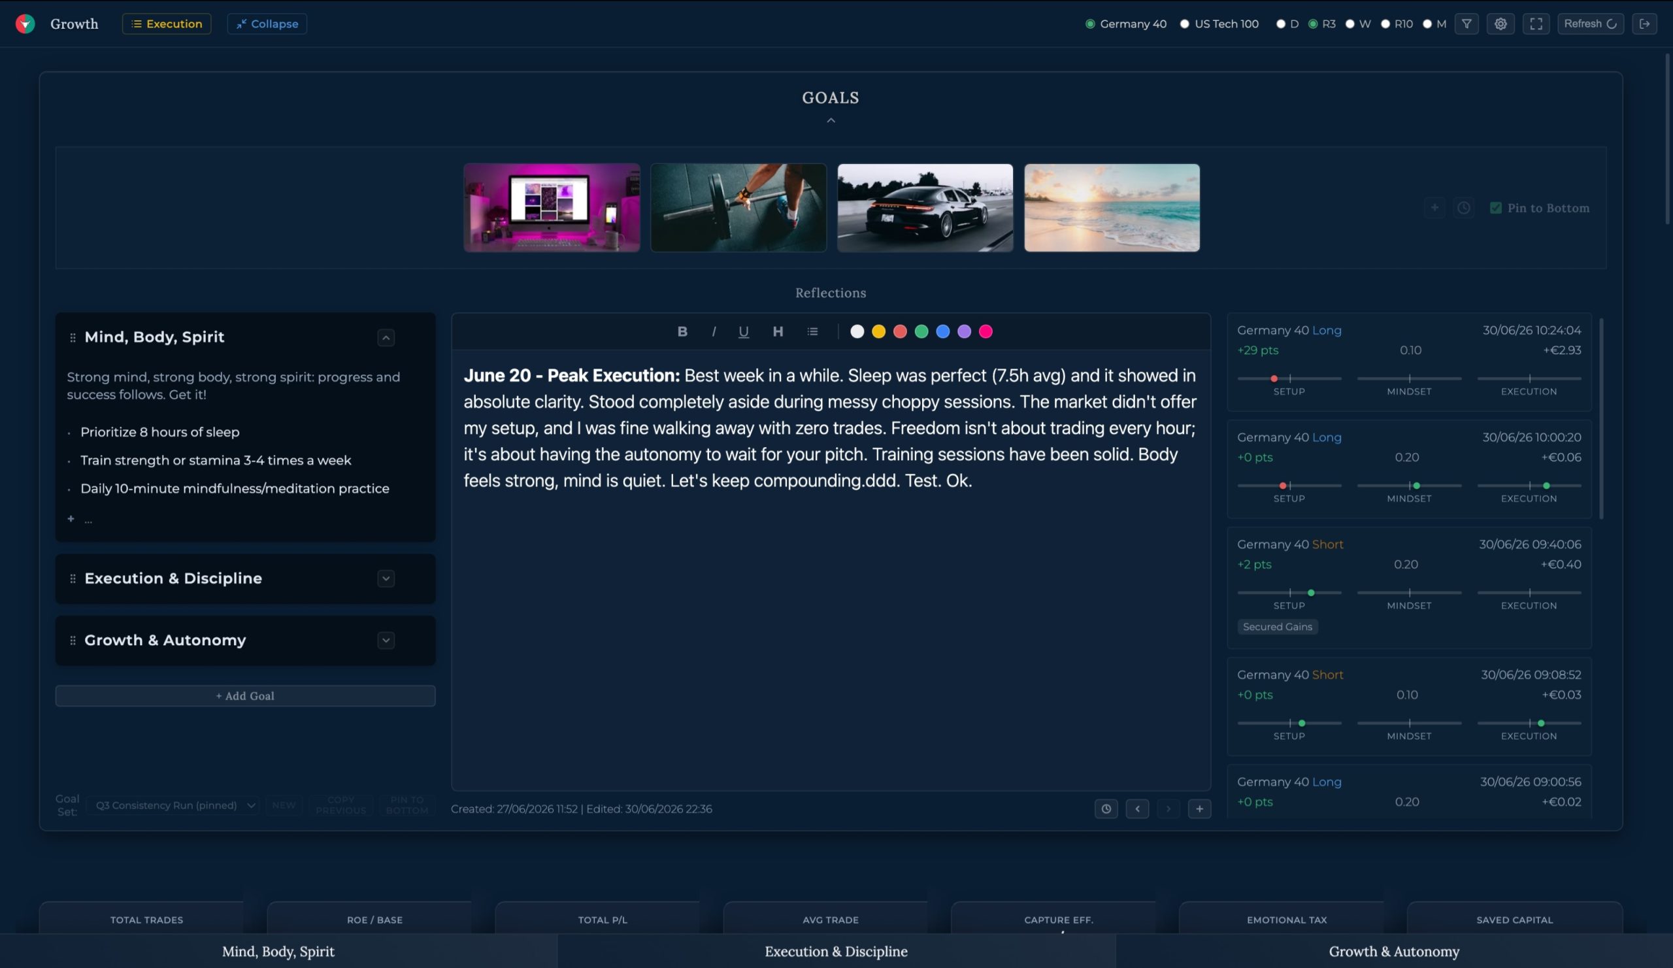Select the D period radio
This screenshot has height=968, width=1673.
coord(1281,24)
